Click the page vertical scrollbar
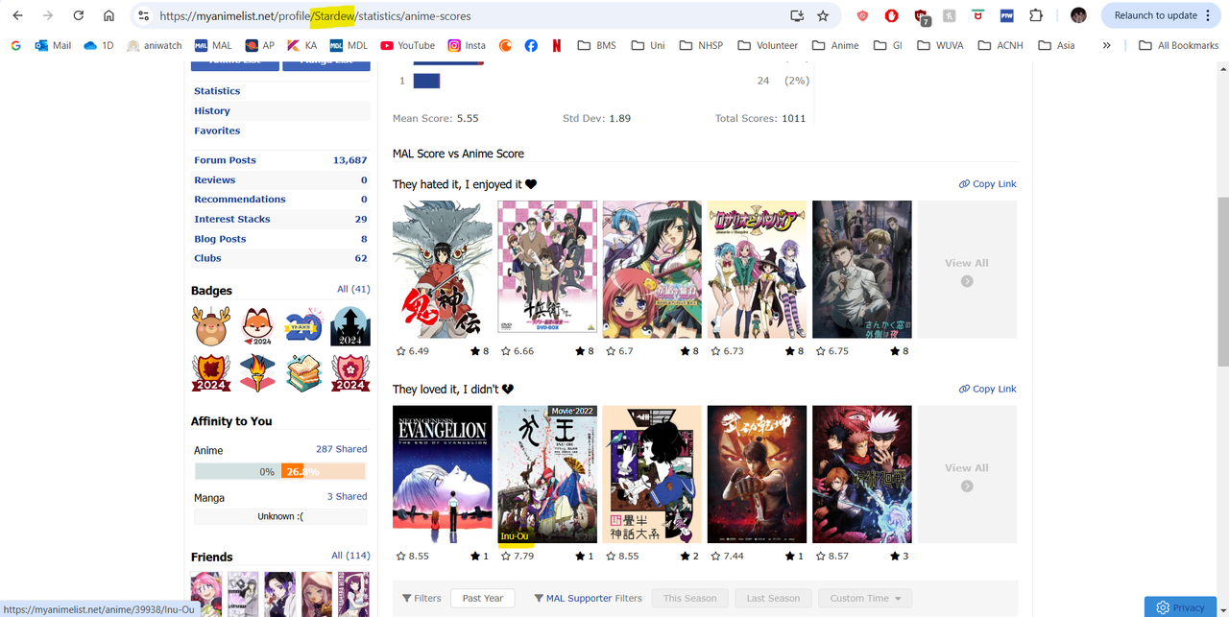1229x617 pixels. point(1222,280)
